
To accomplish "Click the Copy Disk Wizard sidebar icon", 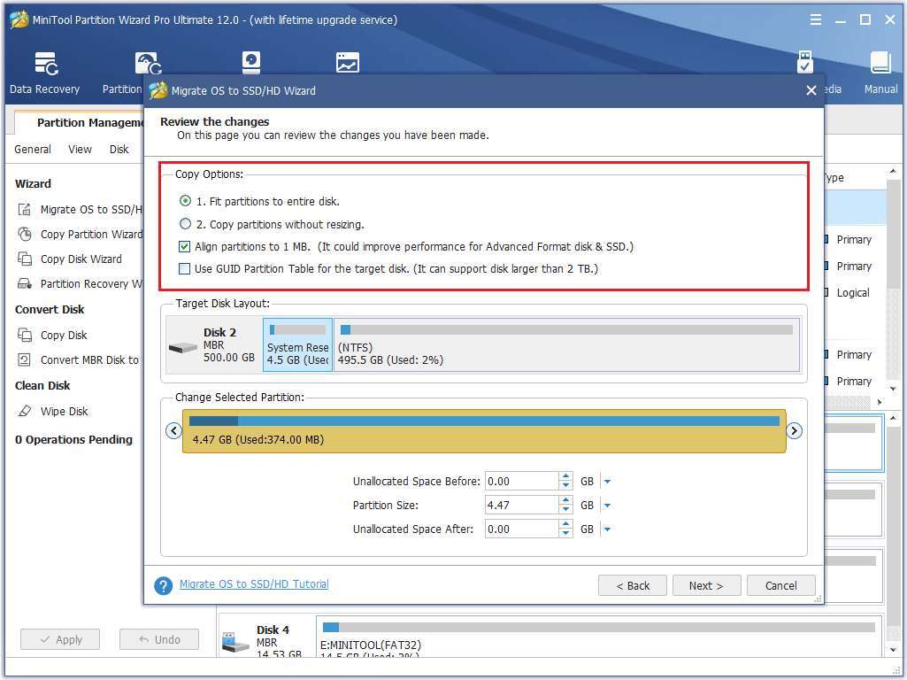I will [24, 259].
